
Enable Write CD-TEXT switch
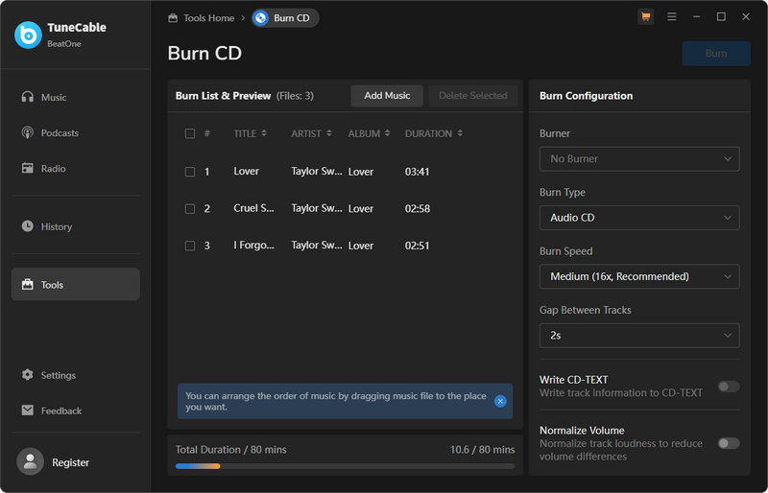tap(729, 387)
